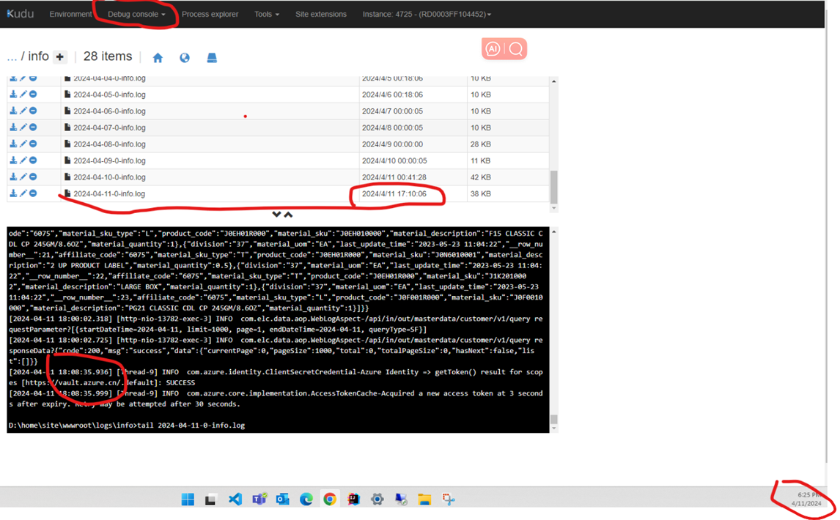This screenshot has height=520, width=840.
Task: Open the Site extensions menu item
Action: pyautogui.click(x=321, y=13)
